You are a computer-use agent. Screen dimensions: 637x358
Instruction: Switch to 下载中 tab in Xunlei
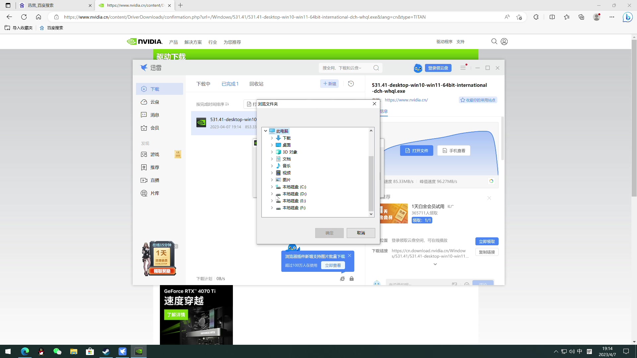point(203,84)
